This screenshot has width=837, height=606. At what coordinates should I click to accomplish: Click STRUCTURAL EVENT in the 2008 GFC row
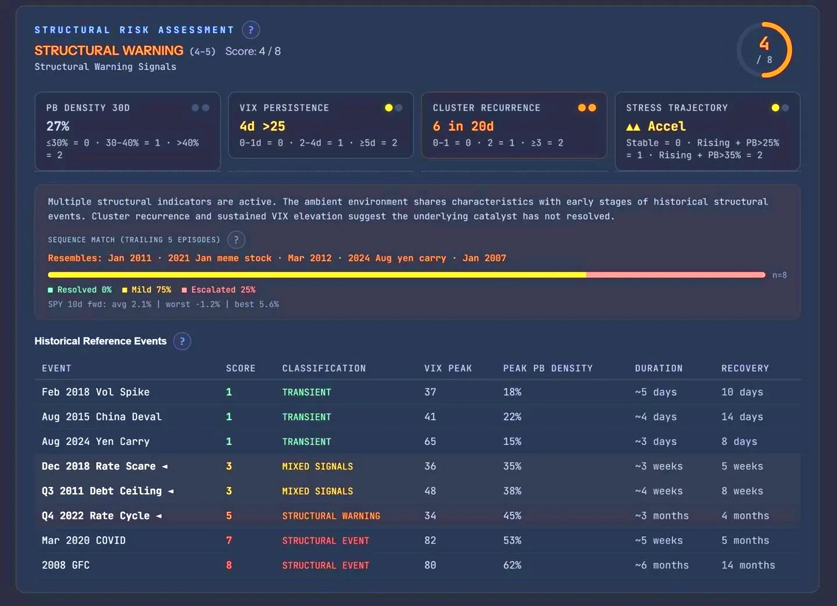(x=325, y=565)
